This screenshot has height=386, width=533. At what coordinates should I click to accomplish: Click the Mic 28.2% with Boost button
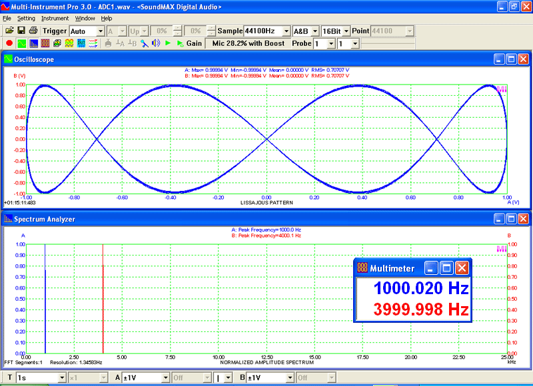click(x=248, y=43)
